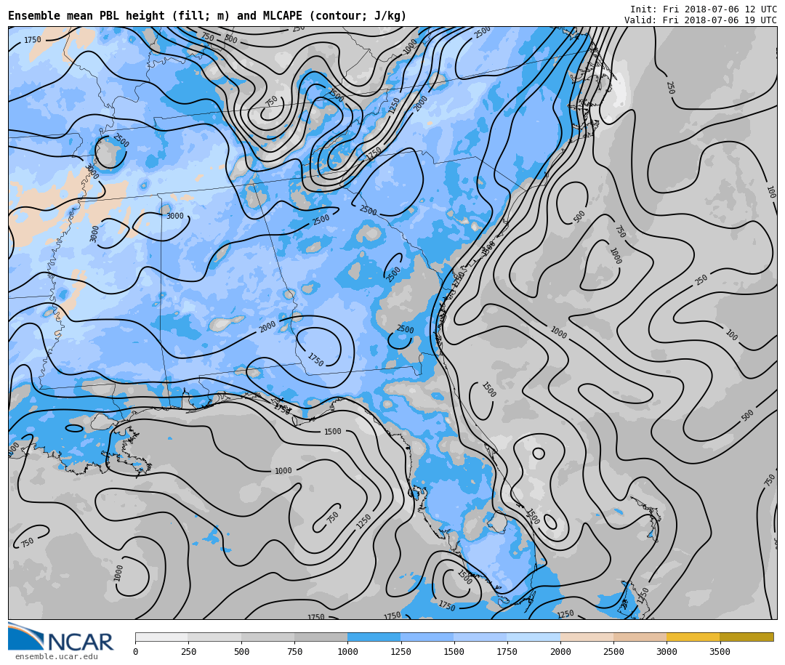Click the 2500–3000 tan colorbar segment
The height and width of the screenshot is (665, 785).
point(640,637)
